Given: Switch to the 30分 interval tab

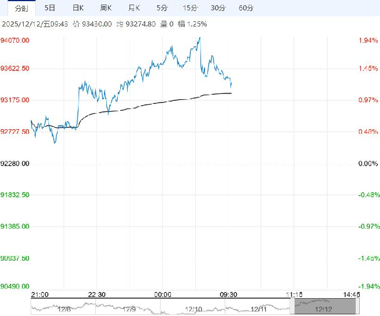Looking at the screenshot, I should click(x=218, y=8).
